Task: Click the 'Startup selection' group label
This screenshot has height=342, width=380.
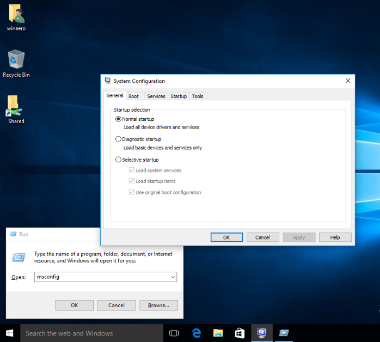Action: (x=132, y=110)
